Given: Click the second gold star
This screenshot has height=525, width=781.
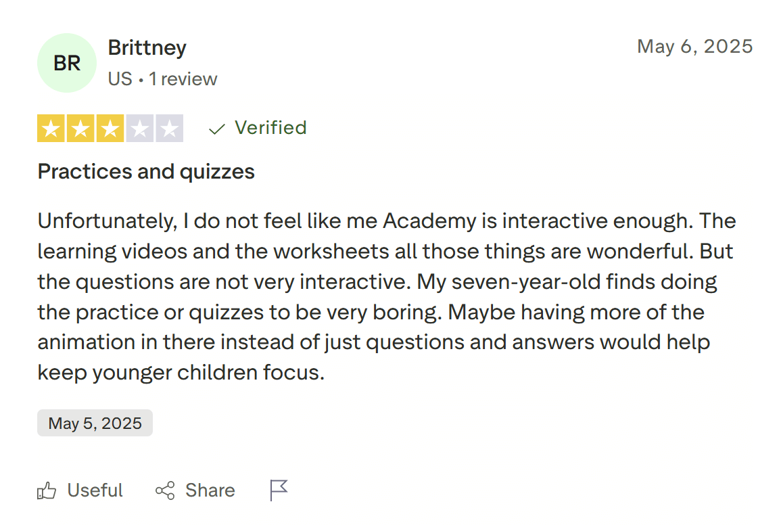Looking at the screenshot, I should point(80,128).
